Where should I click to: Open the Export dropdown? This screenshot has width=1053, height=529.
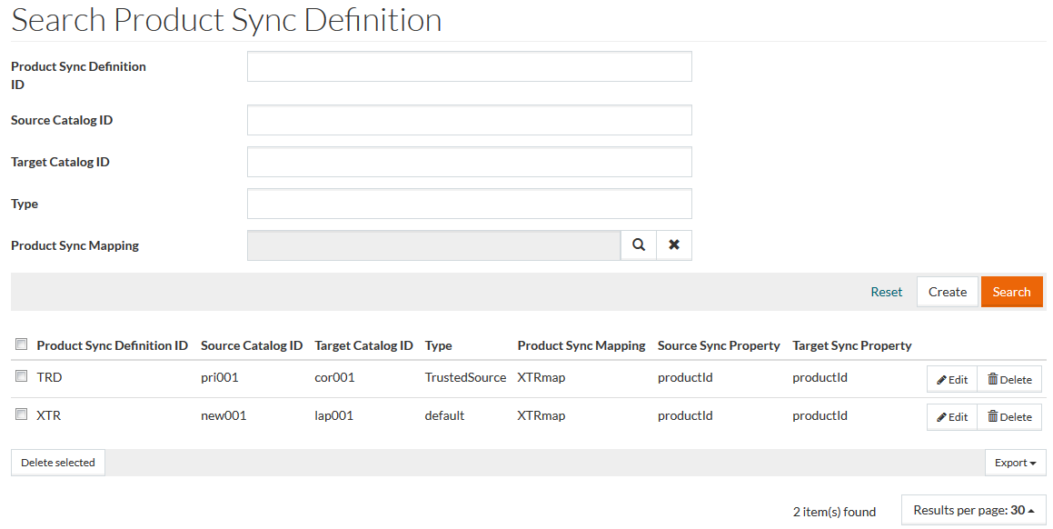(1015, 463)
